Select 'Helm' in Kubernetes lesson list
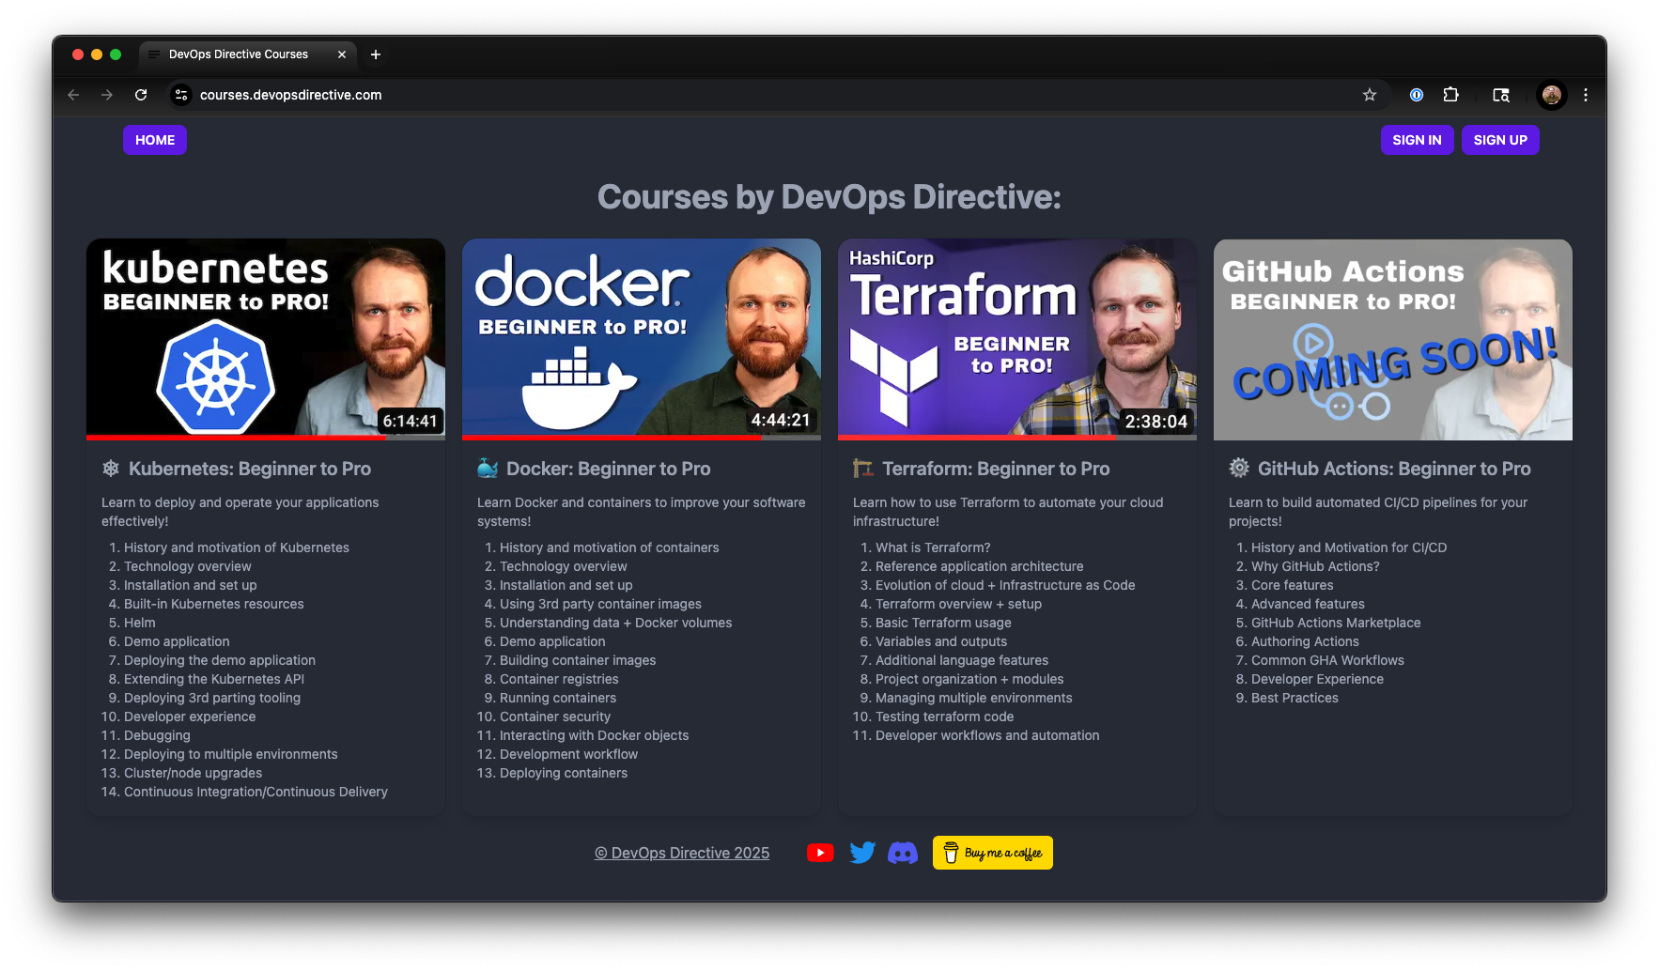Image resolution: width=1659 pixels, height=971 pixels. (x=140, y=623)
